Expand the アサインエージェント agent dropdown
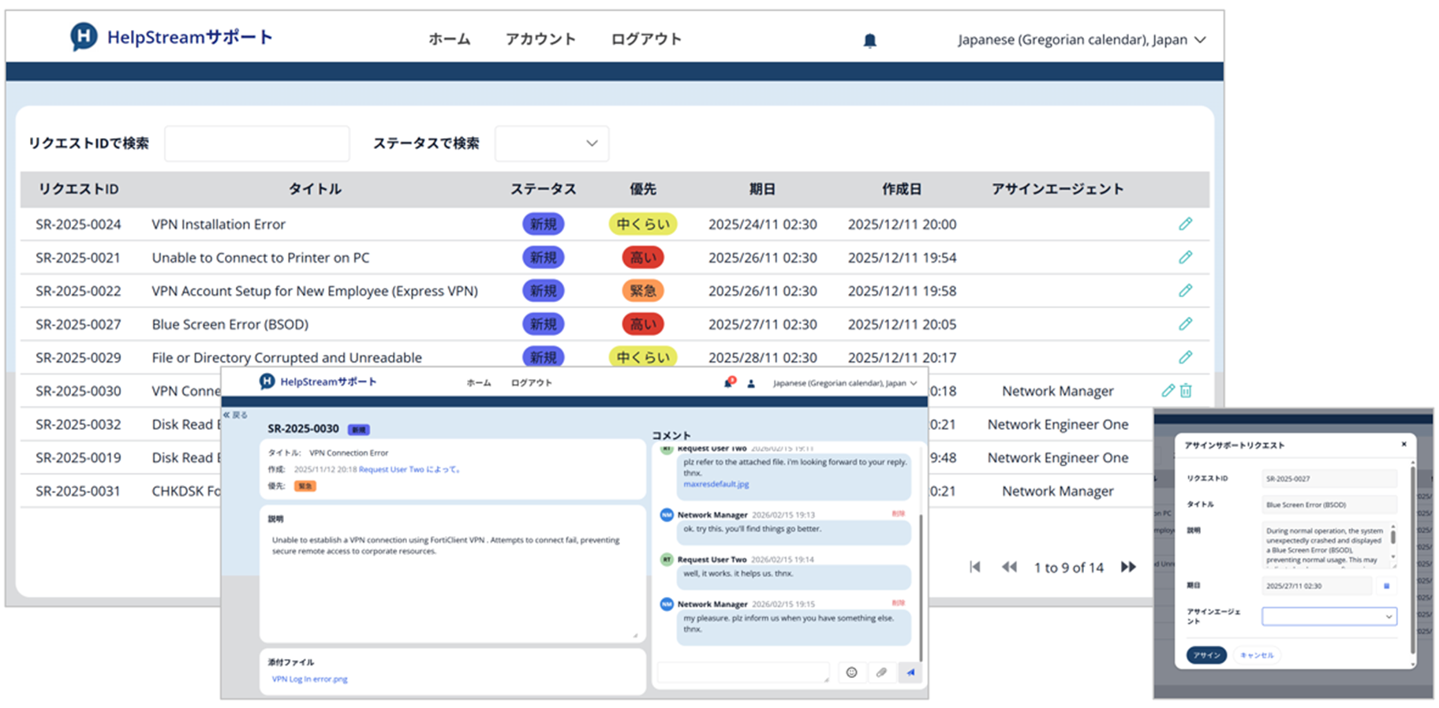 tap(1329, 617)
